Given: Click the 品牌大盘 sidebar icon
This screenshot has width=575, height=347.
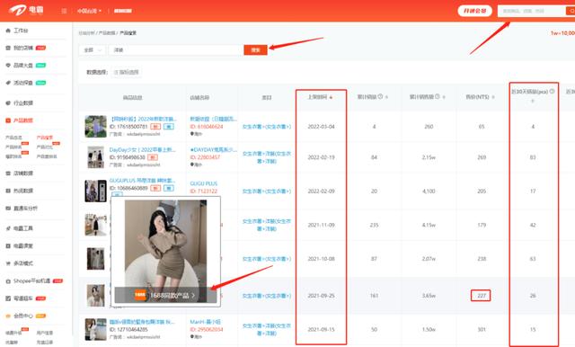Looking at the screenshot, I should 8,66.
